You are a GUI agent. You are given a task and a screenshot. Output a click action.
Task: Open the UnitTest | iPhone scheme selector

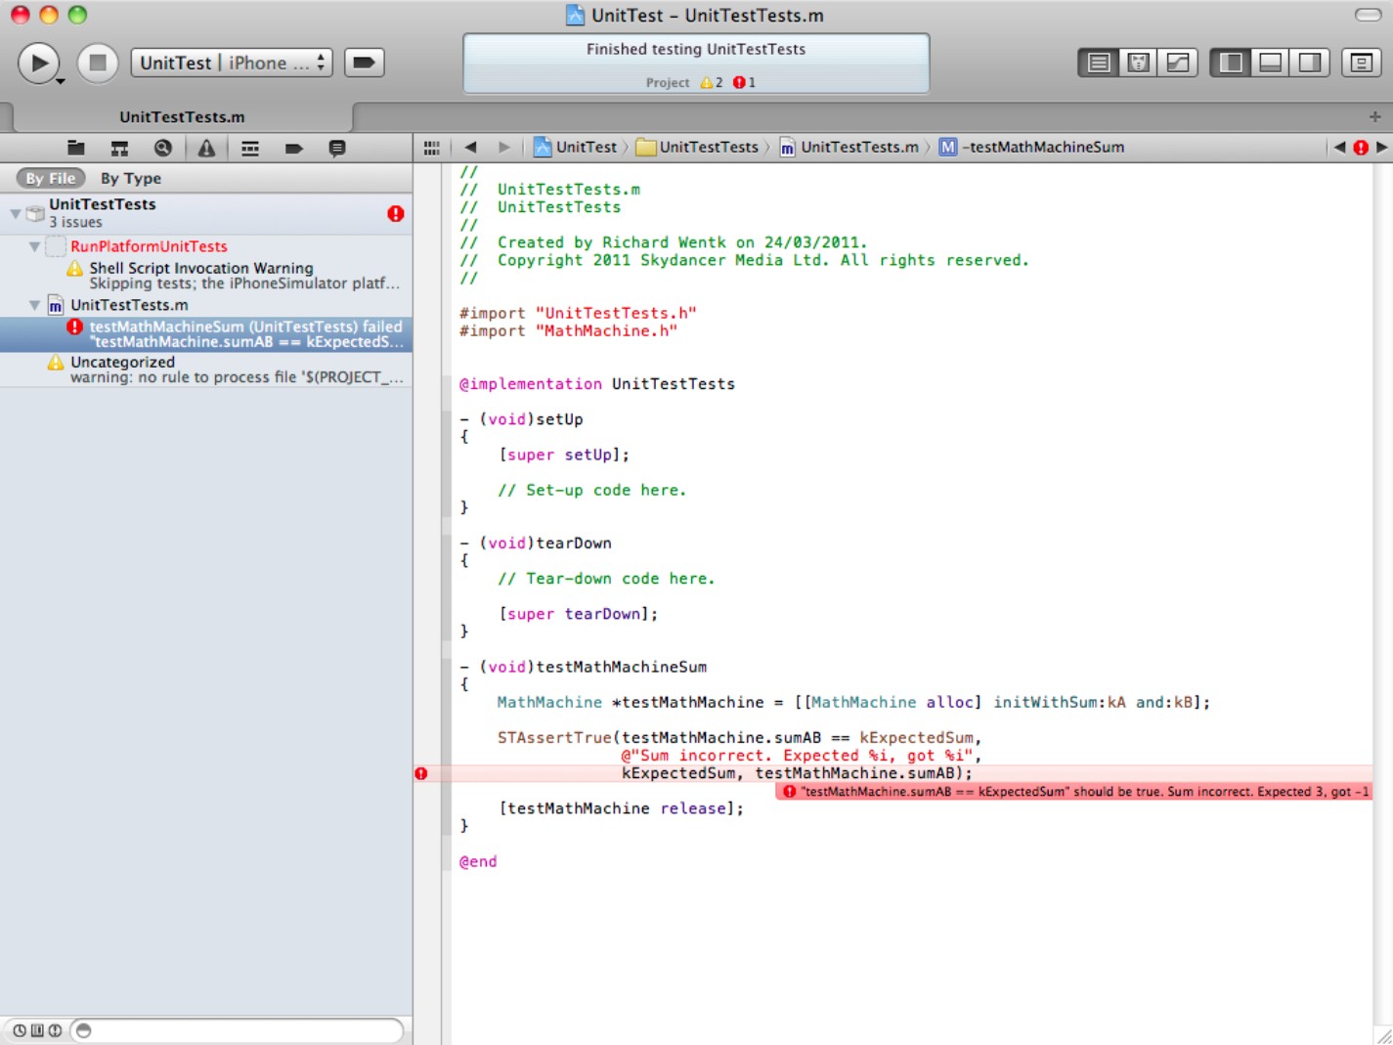233,63
